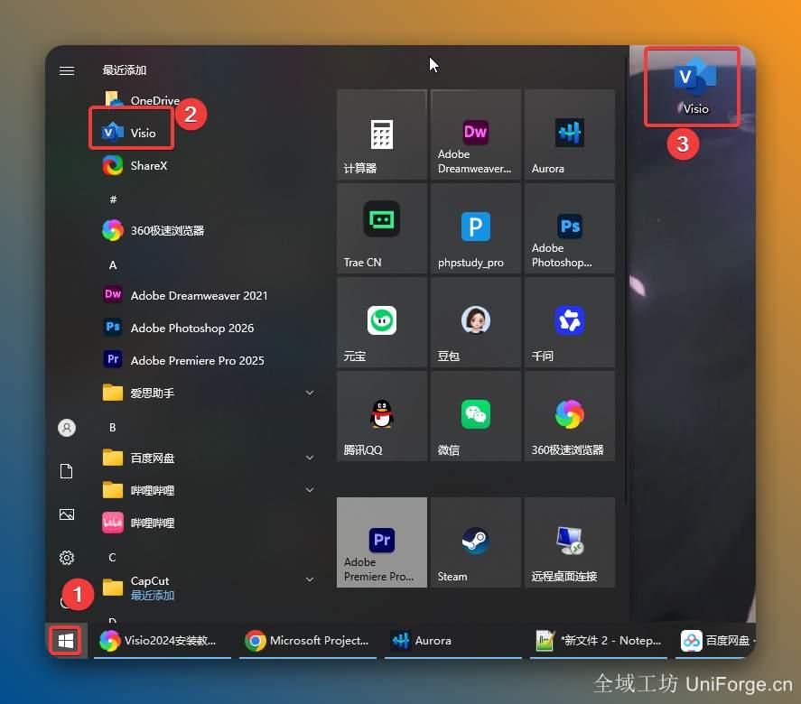Launch the 微信 tile
This screenshot has height=704, width=801.
(x=476, y=417)
